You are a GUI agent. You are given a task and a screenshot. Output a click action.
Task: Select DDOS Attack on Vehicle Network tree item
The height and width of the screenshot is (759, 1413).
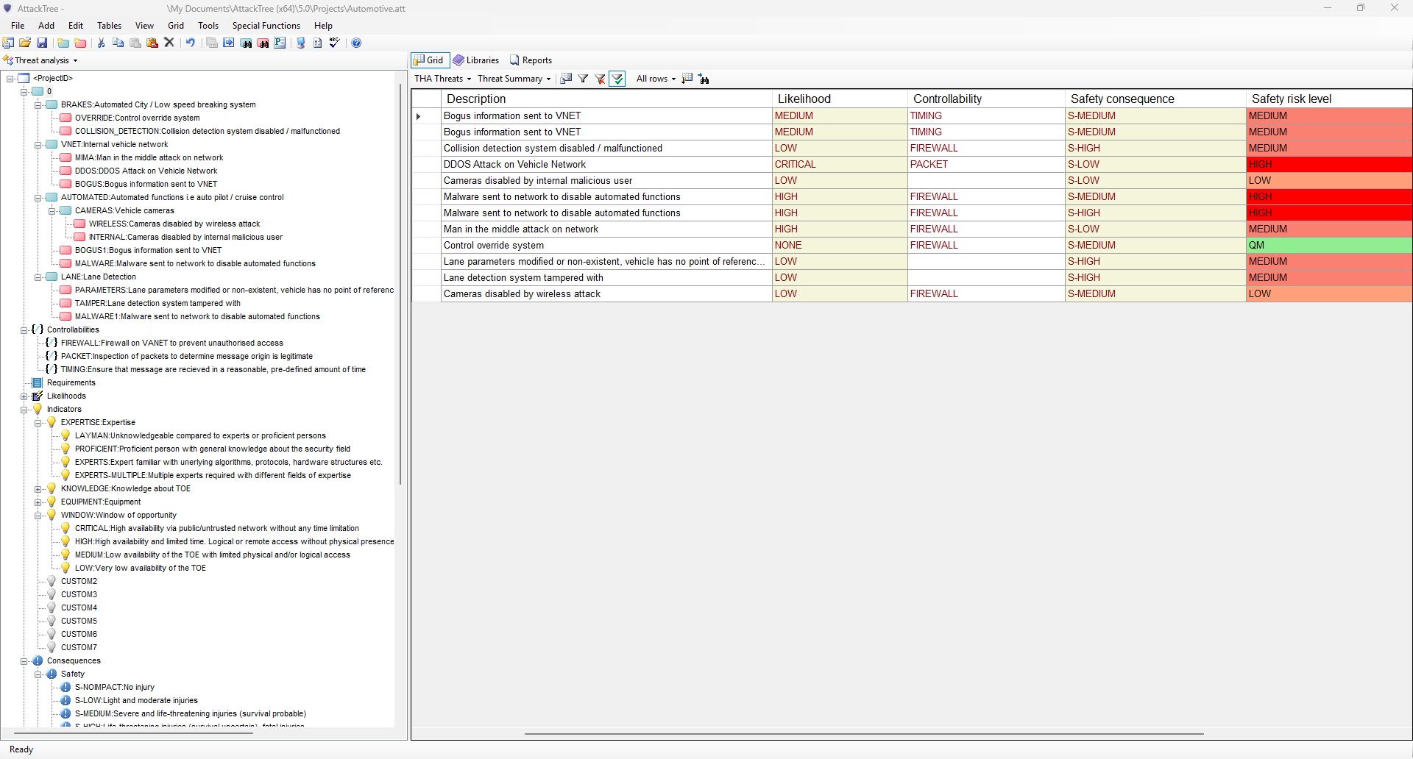point(146,171)
